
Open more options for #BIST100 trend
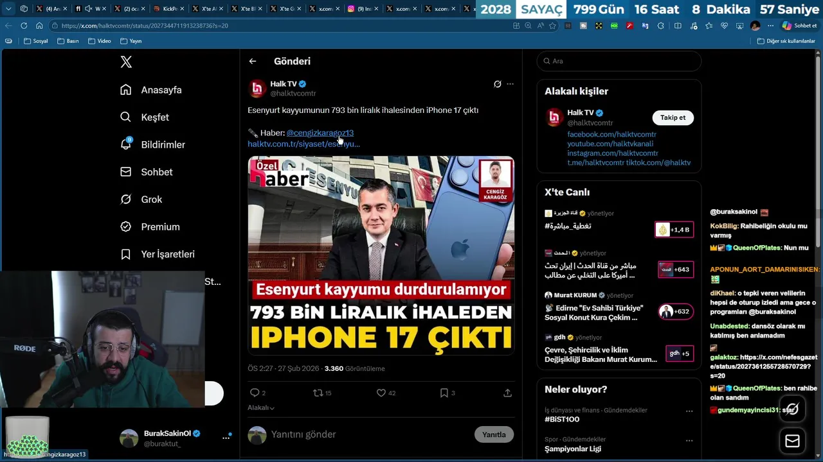tap(689, 411)
